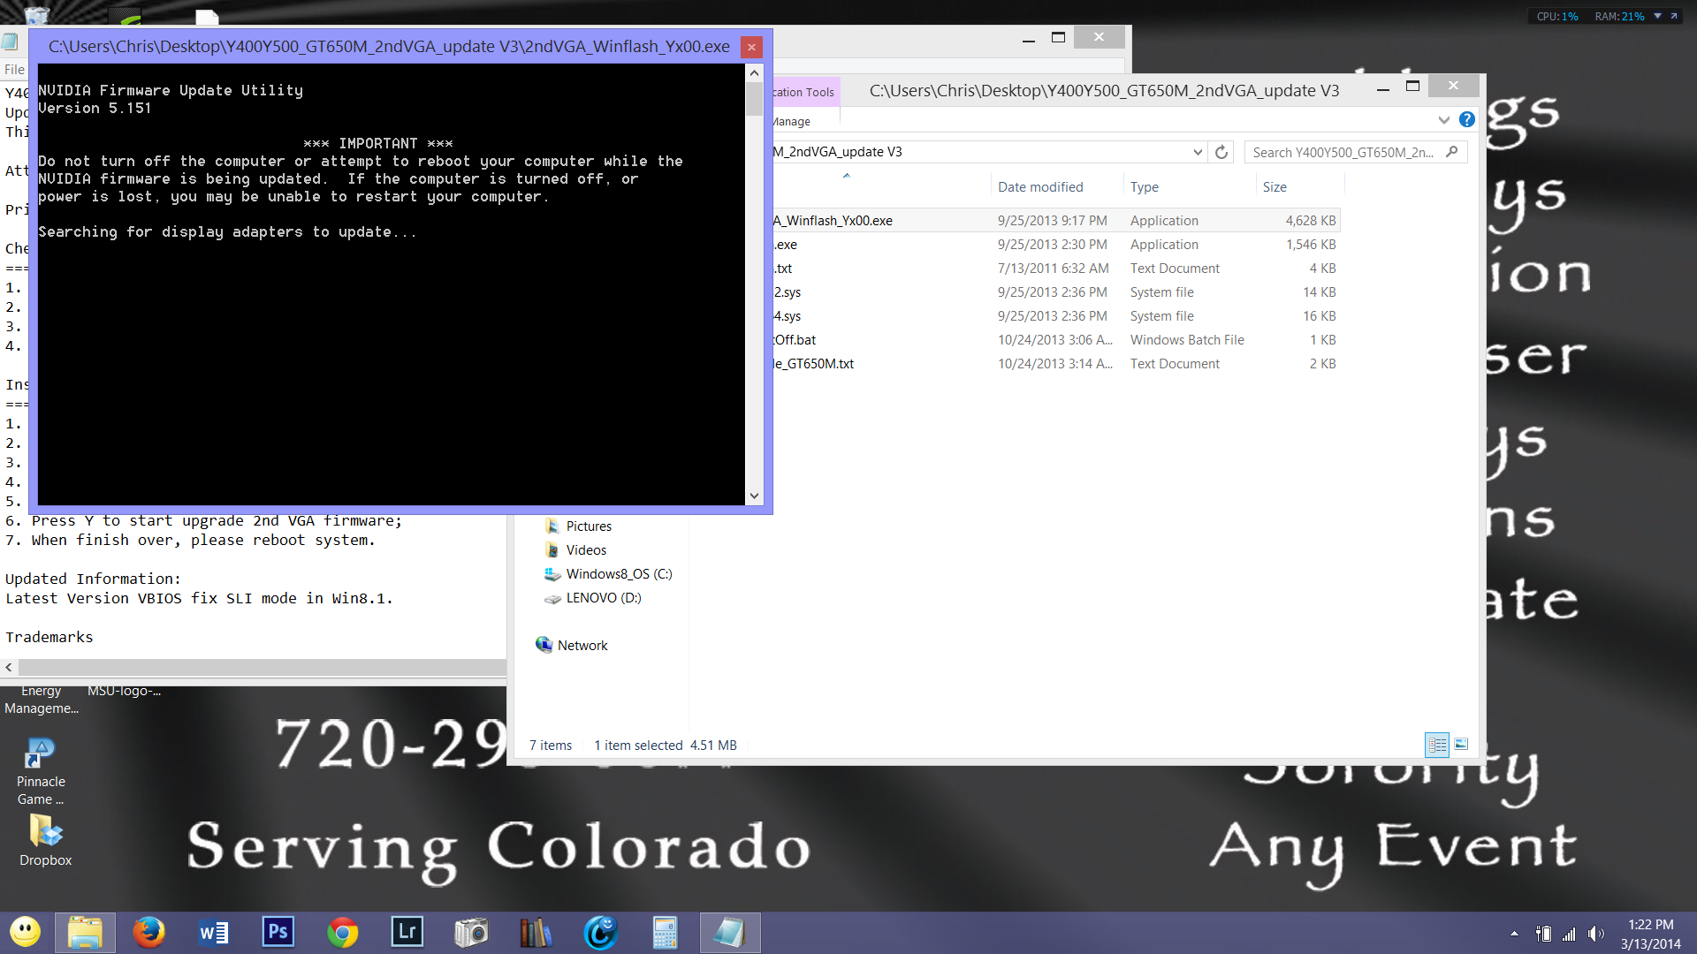
Task: Refresh the Explorer folder view
Action: pyautogui.click(x=1221, y=152)
